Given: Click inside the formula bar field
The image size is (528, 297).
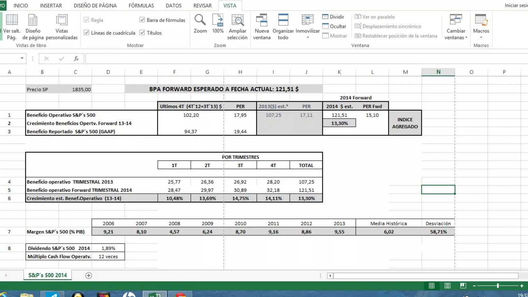Looking at the screenshot, I should pyautogui.click(x=284, y=59).
